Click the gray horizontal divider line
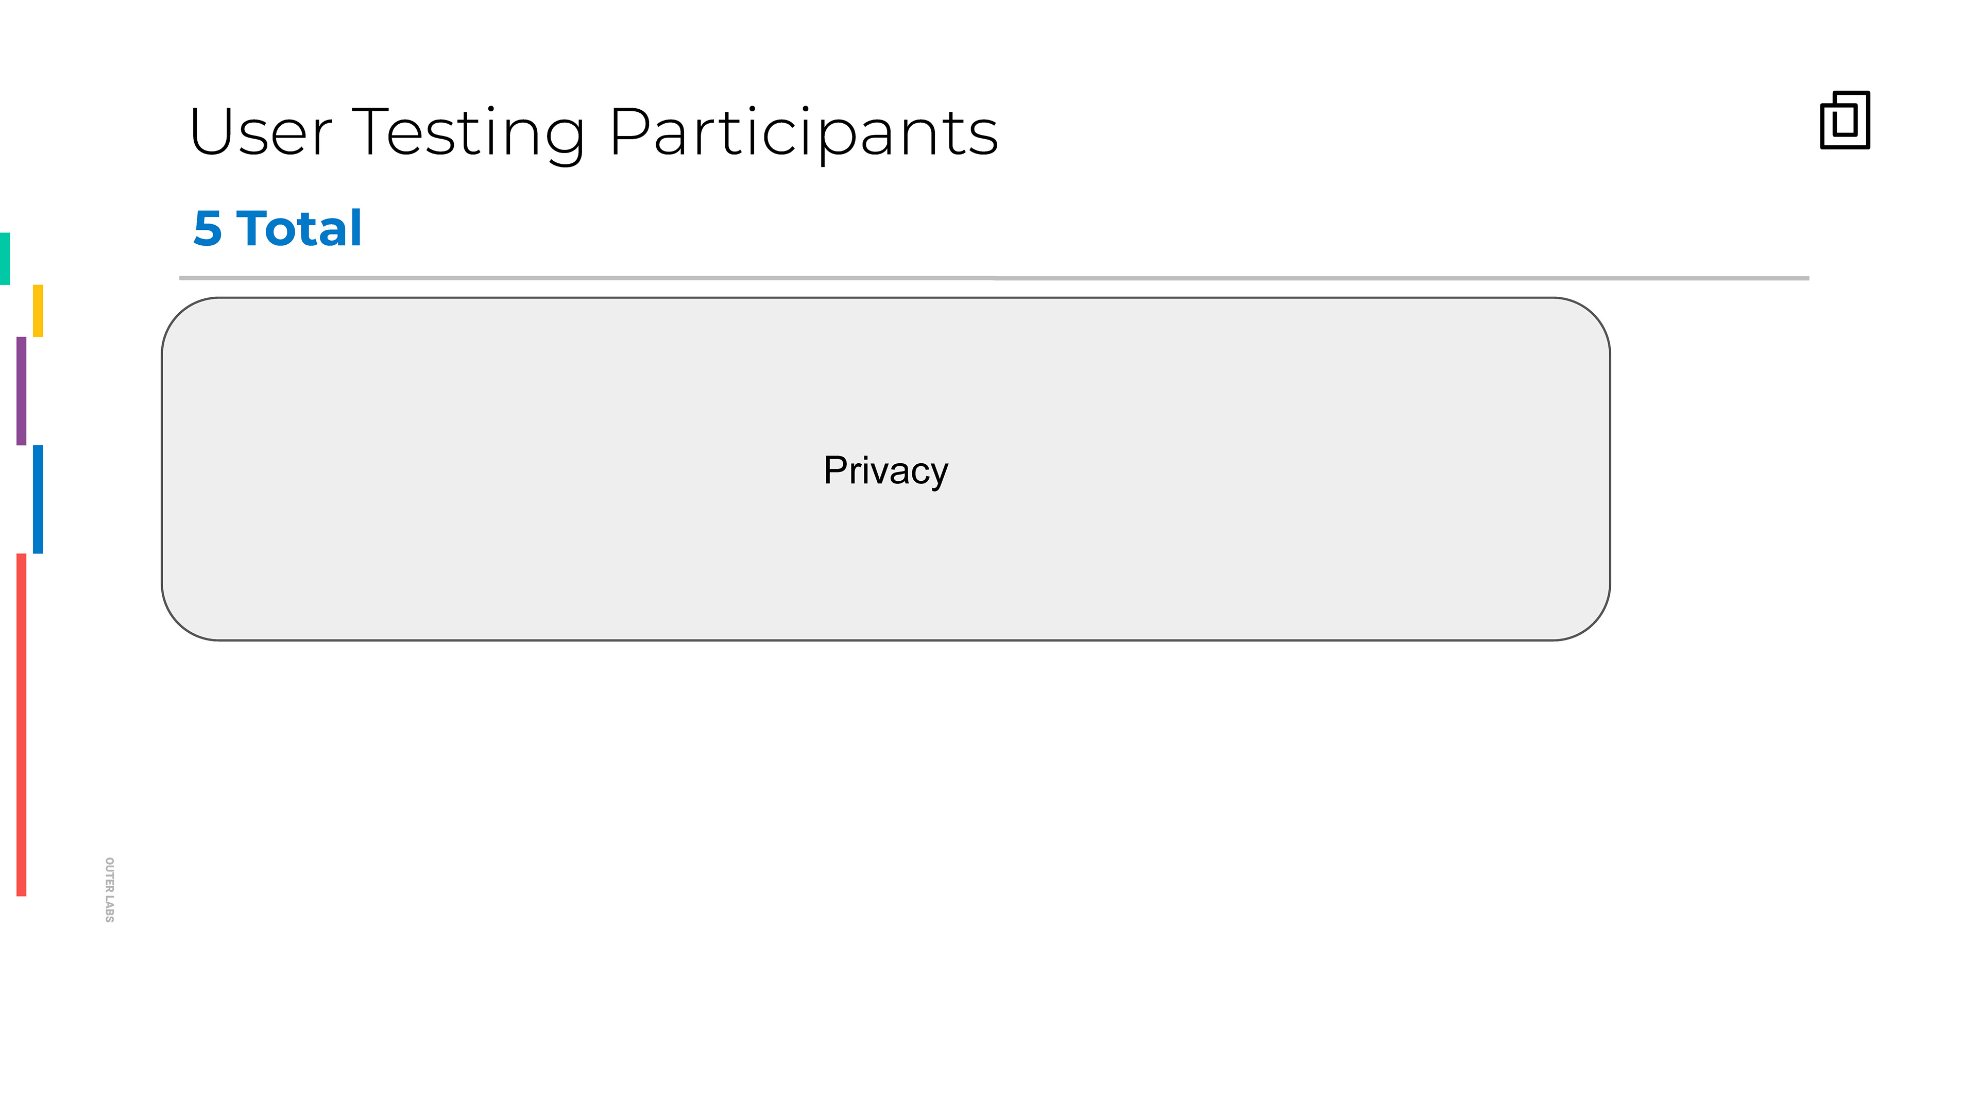The width and height of the screenshot is (1978, 1113). (994, 278)
